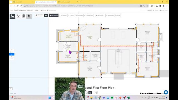Expand the level selector panel
The image size is (178, 100).
coord(11,50)
